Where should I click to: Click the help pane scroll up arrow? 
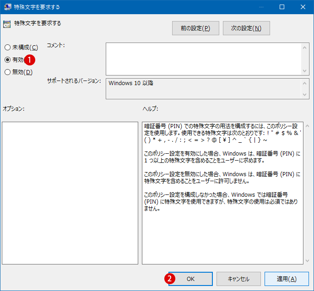pyautogui.click(x=308, y=126)
